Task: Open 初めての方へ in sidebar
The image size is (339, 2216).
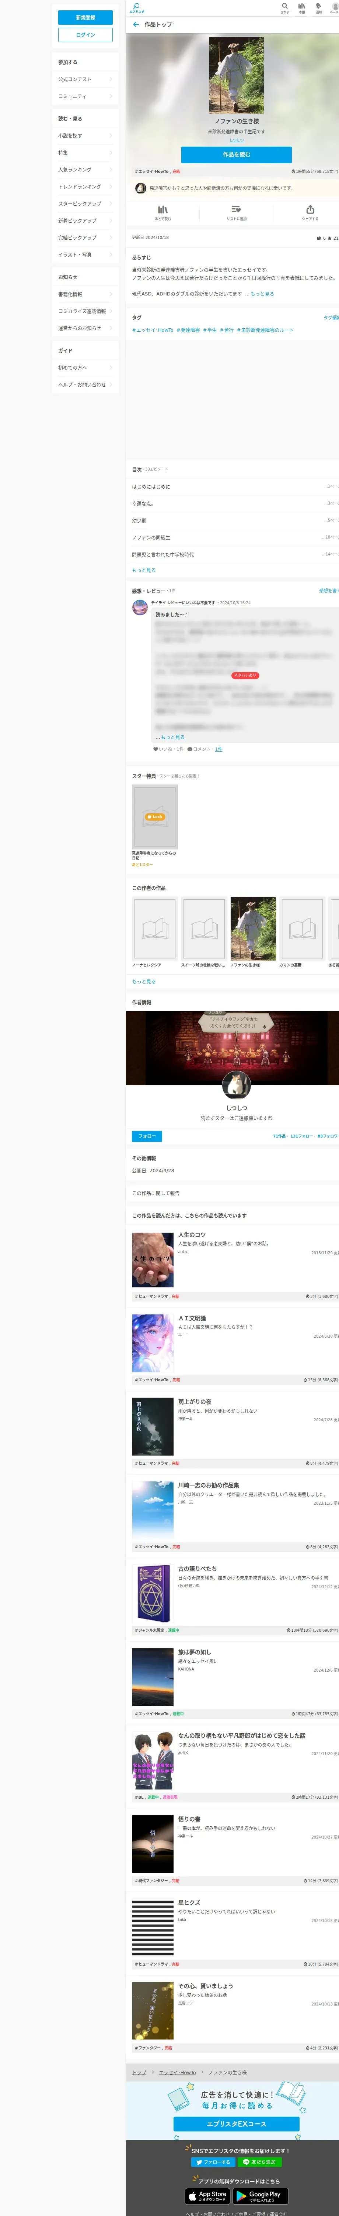Action: click(85, 367)
